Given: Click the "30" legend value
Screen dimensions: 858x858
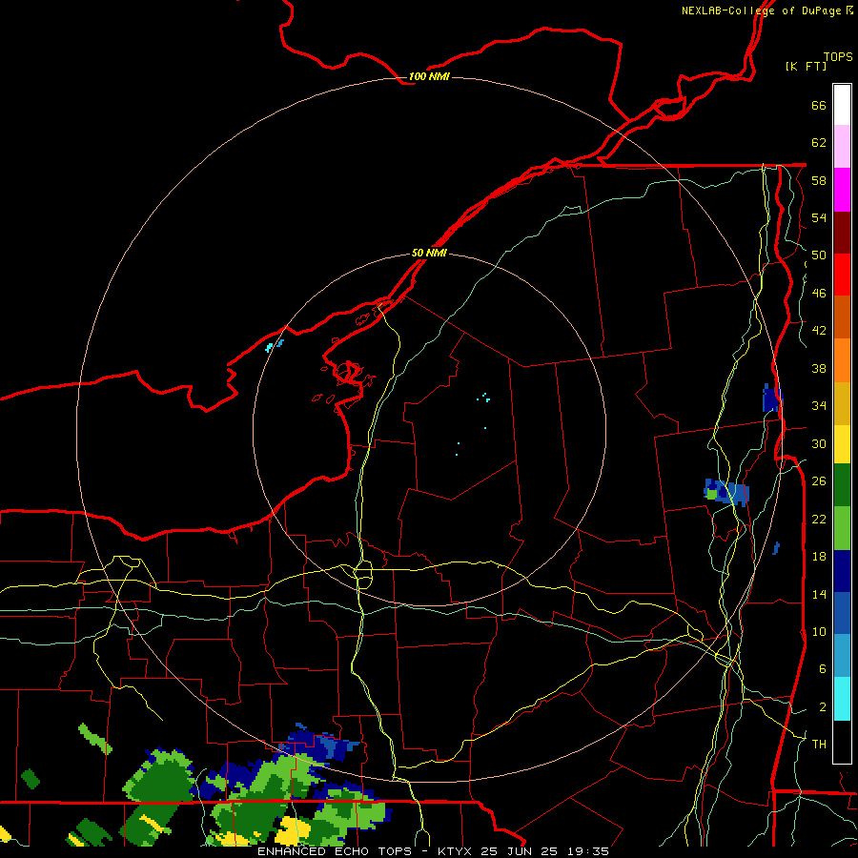Looking at the screenshot, I should click(x=819, y=443).
